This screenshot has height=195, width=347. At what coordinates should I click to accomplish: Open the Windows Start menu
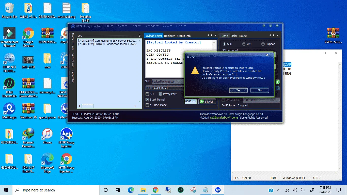6,190
